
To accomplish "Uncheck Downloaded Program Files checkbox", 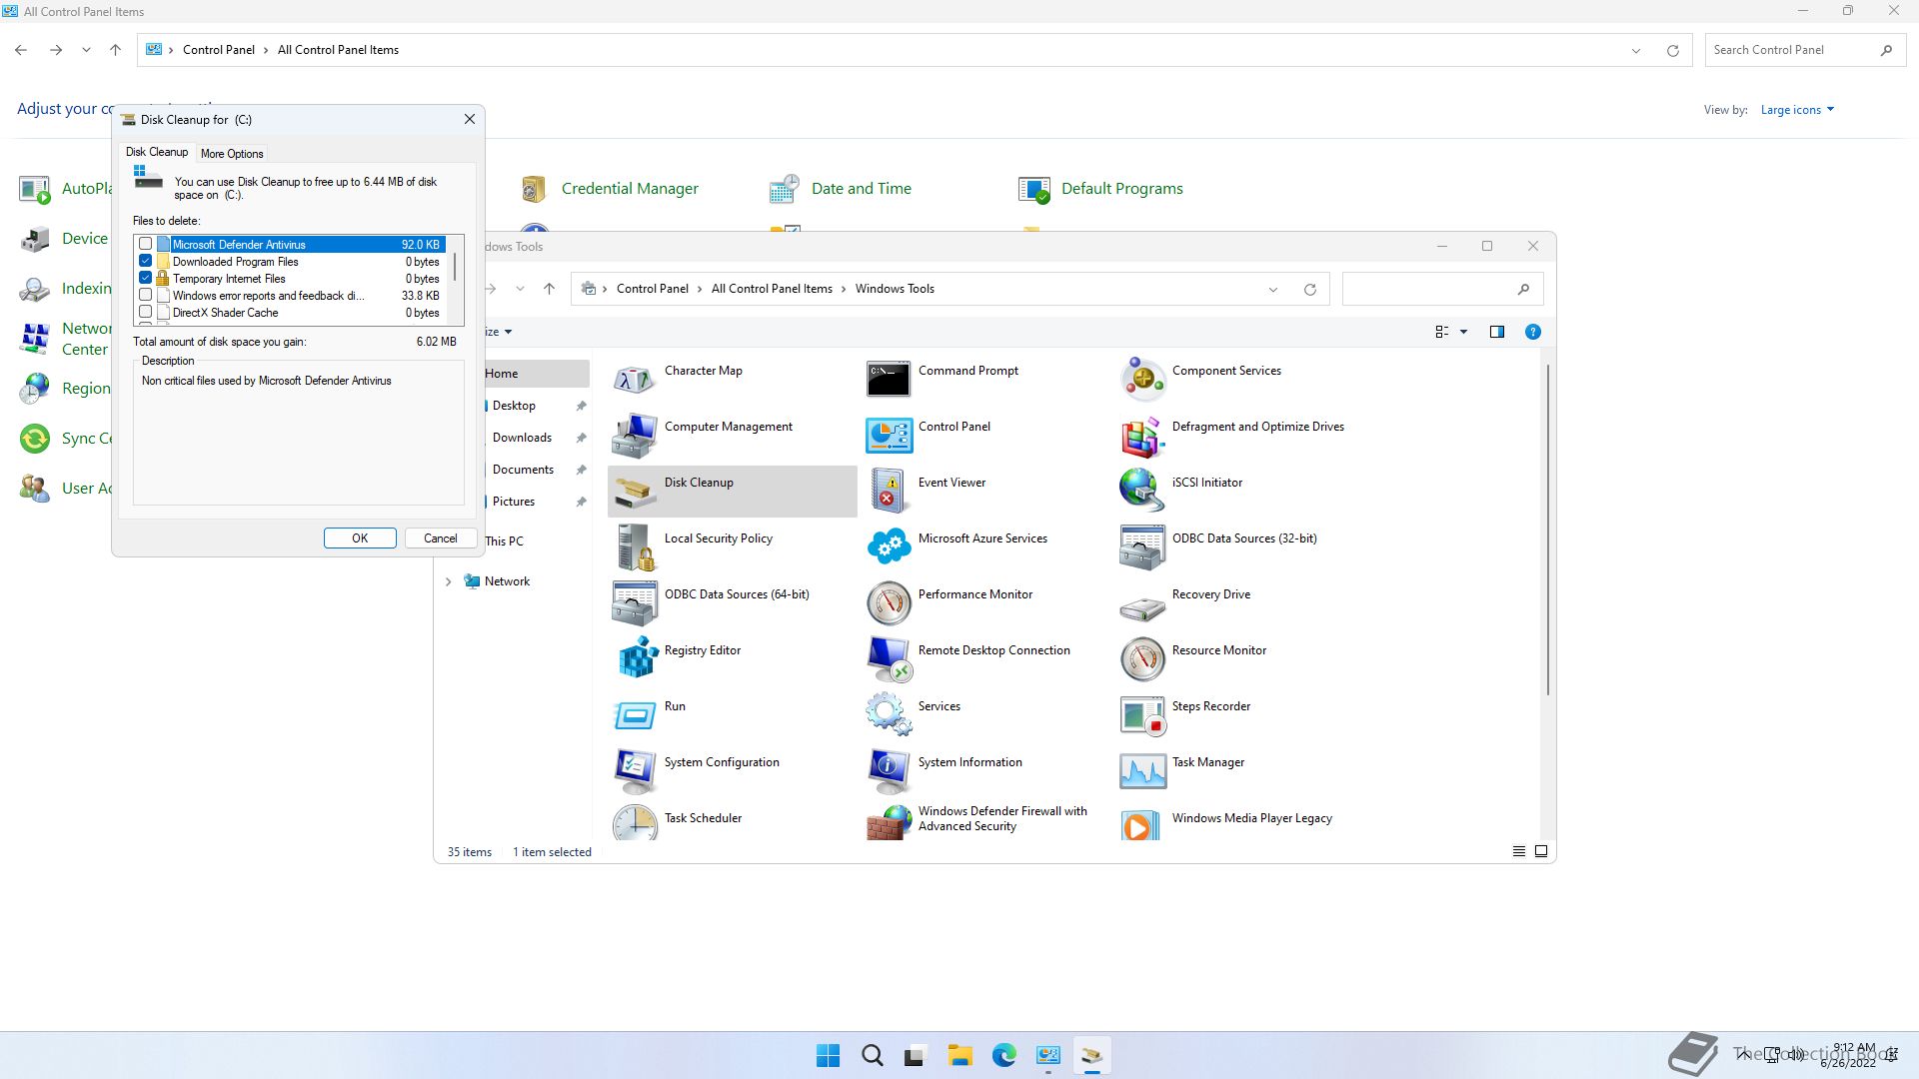I will [146, 261].
